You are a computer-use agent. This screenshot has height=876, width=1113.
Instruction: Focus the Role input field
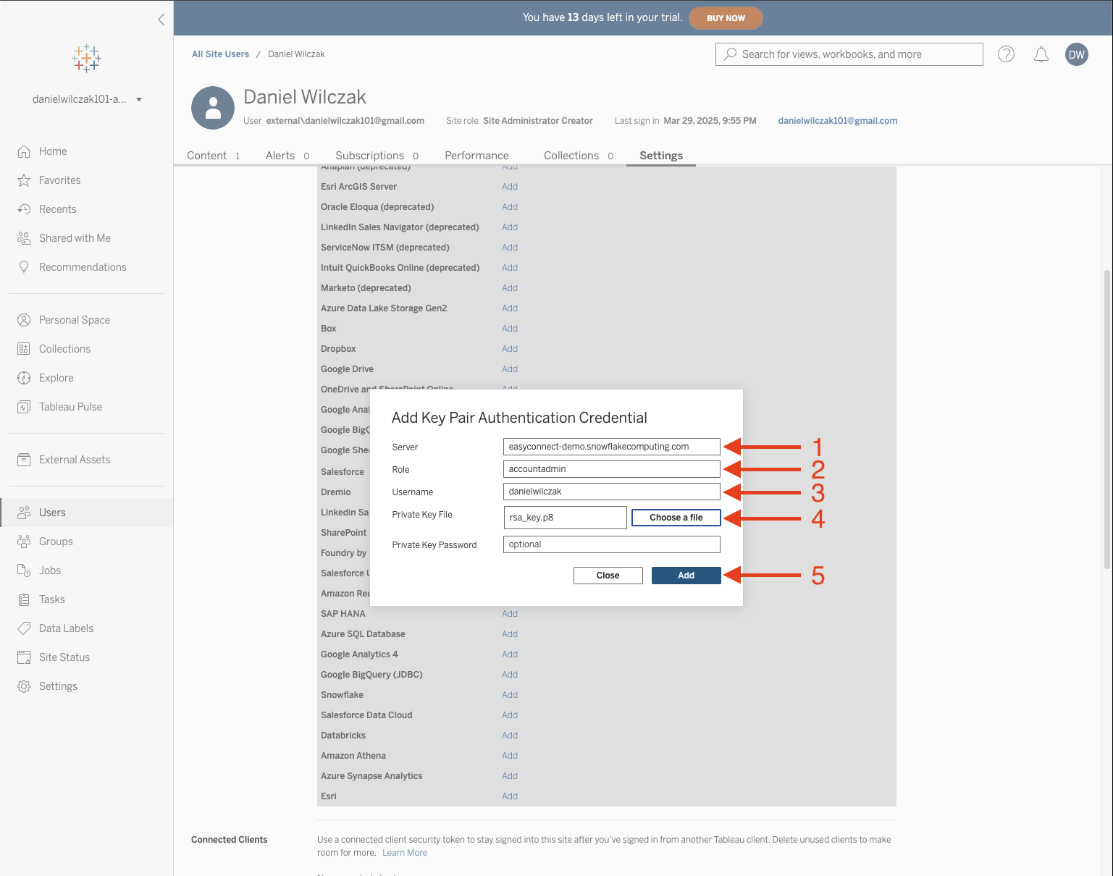[612, 469]
